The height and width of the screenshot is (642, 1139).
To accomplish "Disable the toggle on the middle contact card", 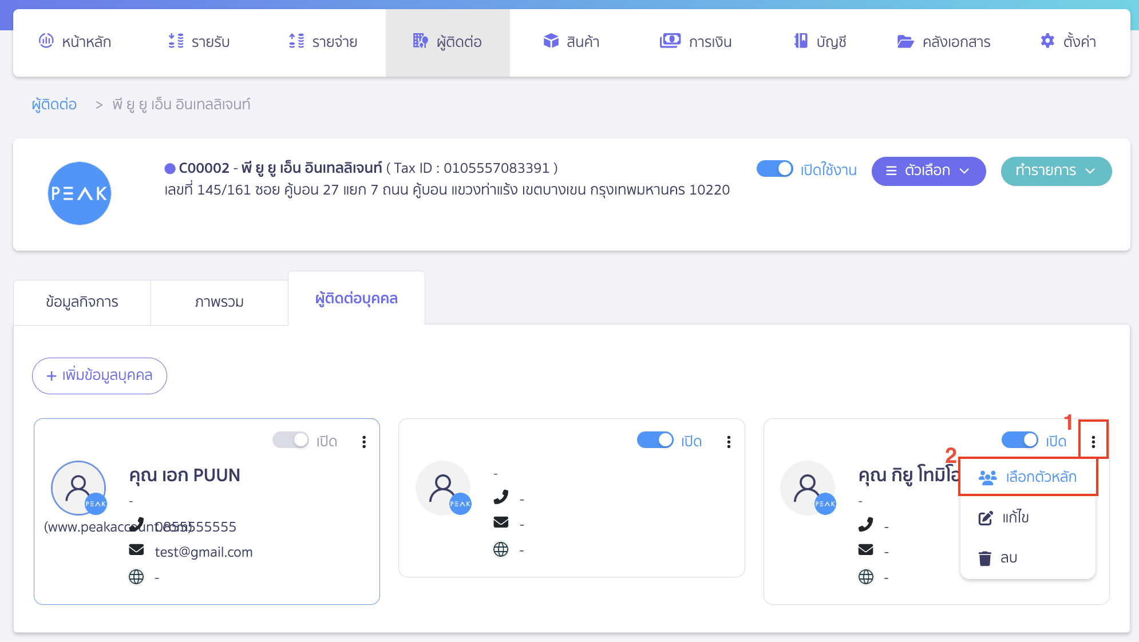I will point(655,440).
